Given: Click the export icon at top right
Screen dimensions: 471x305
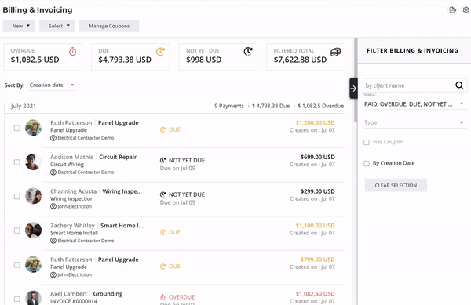Looking at the screenshot, I should [x=452, y=10].
